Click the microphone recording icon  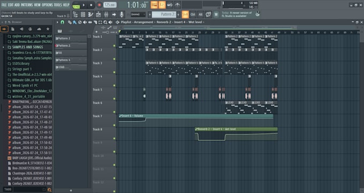click(122, 14)
